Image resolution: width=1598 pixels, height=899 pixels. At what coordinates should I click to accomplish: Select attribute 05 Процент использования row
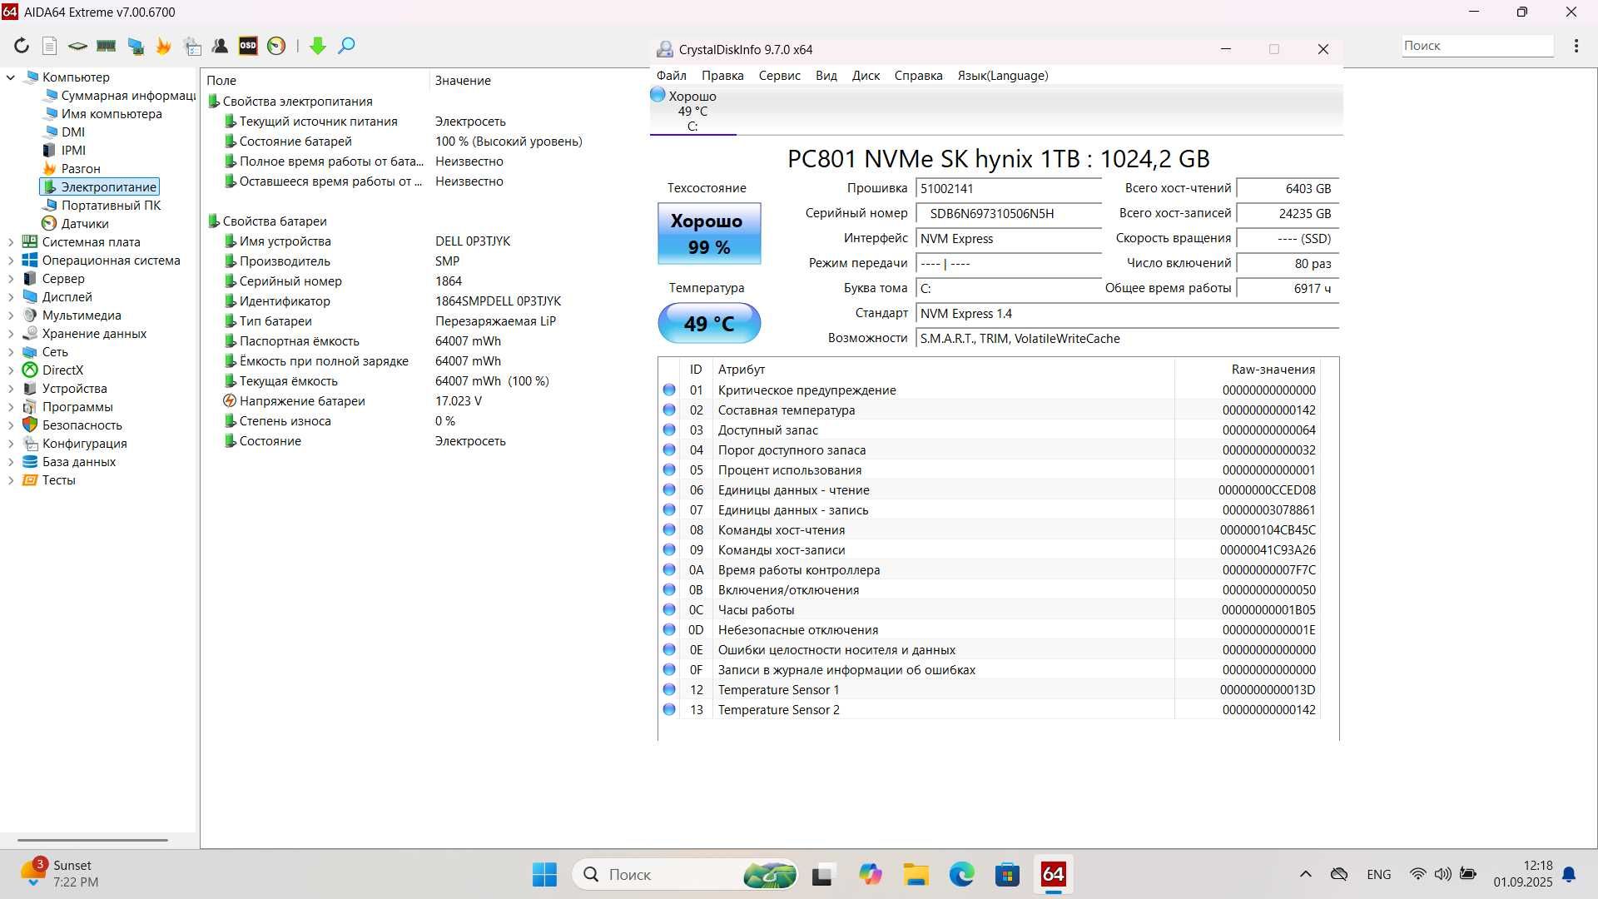(990, 470)
